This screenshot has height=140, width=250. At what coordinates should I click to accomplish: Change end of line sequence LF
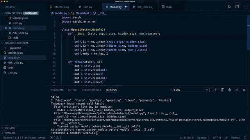226,138
